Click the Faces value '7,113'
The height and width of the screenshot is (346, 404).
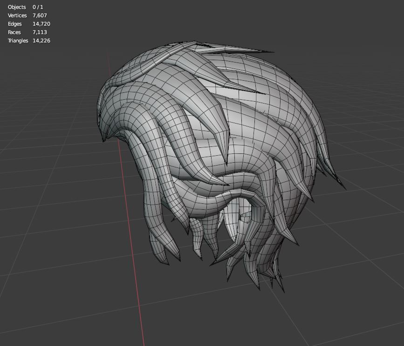(40, 32)
